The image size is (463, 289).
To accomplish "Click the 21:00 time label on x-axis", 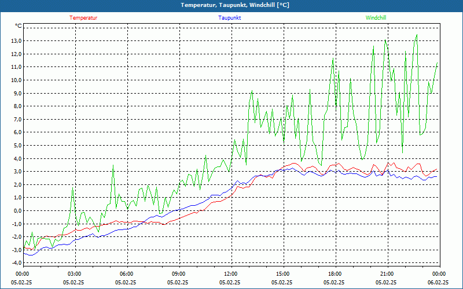I will point(387,274).
